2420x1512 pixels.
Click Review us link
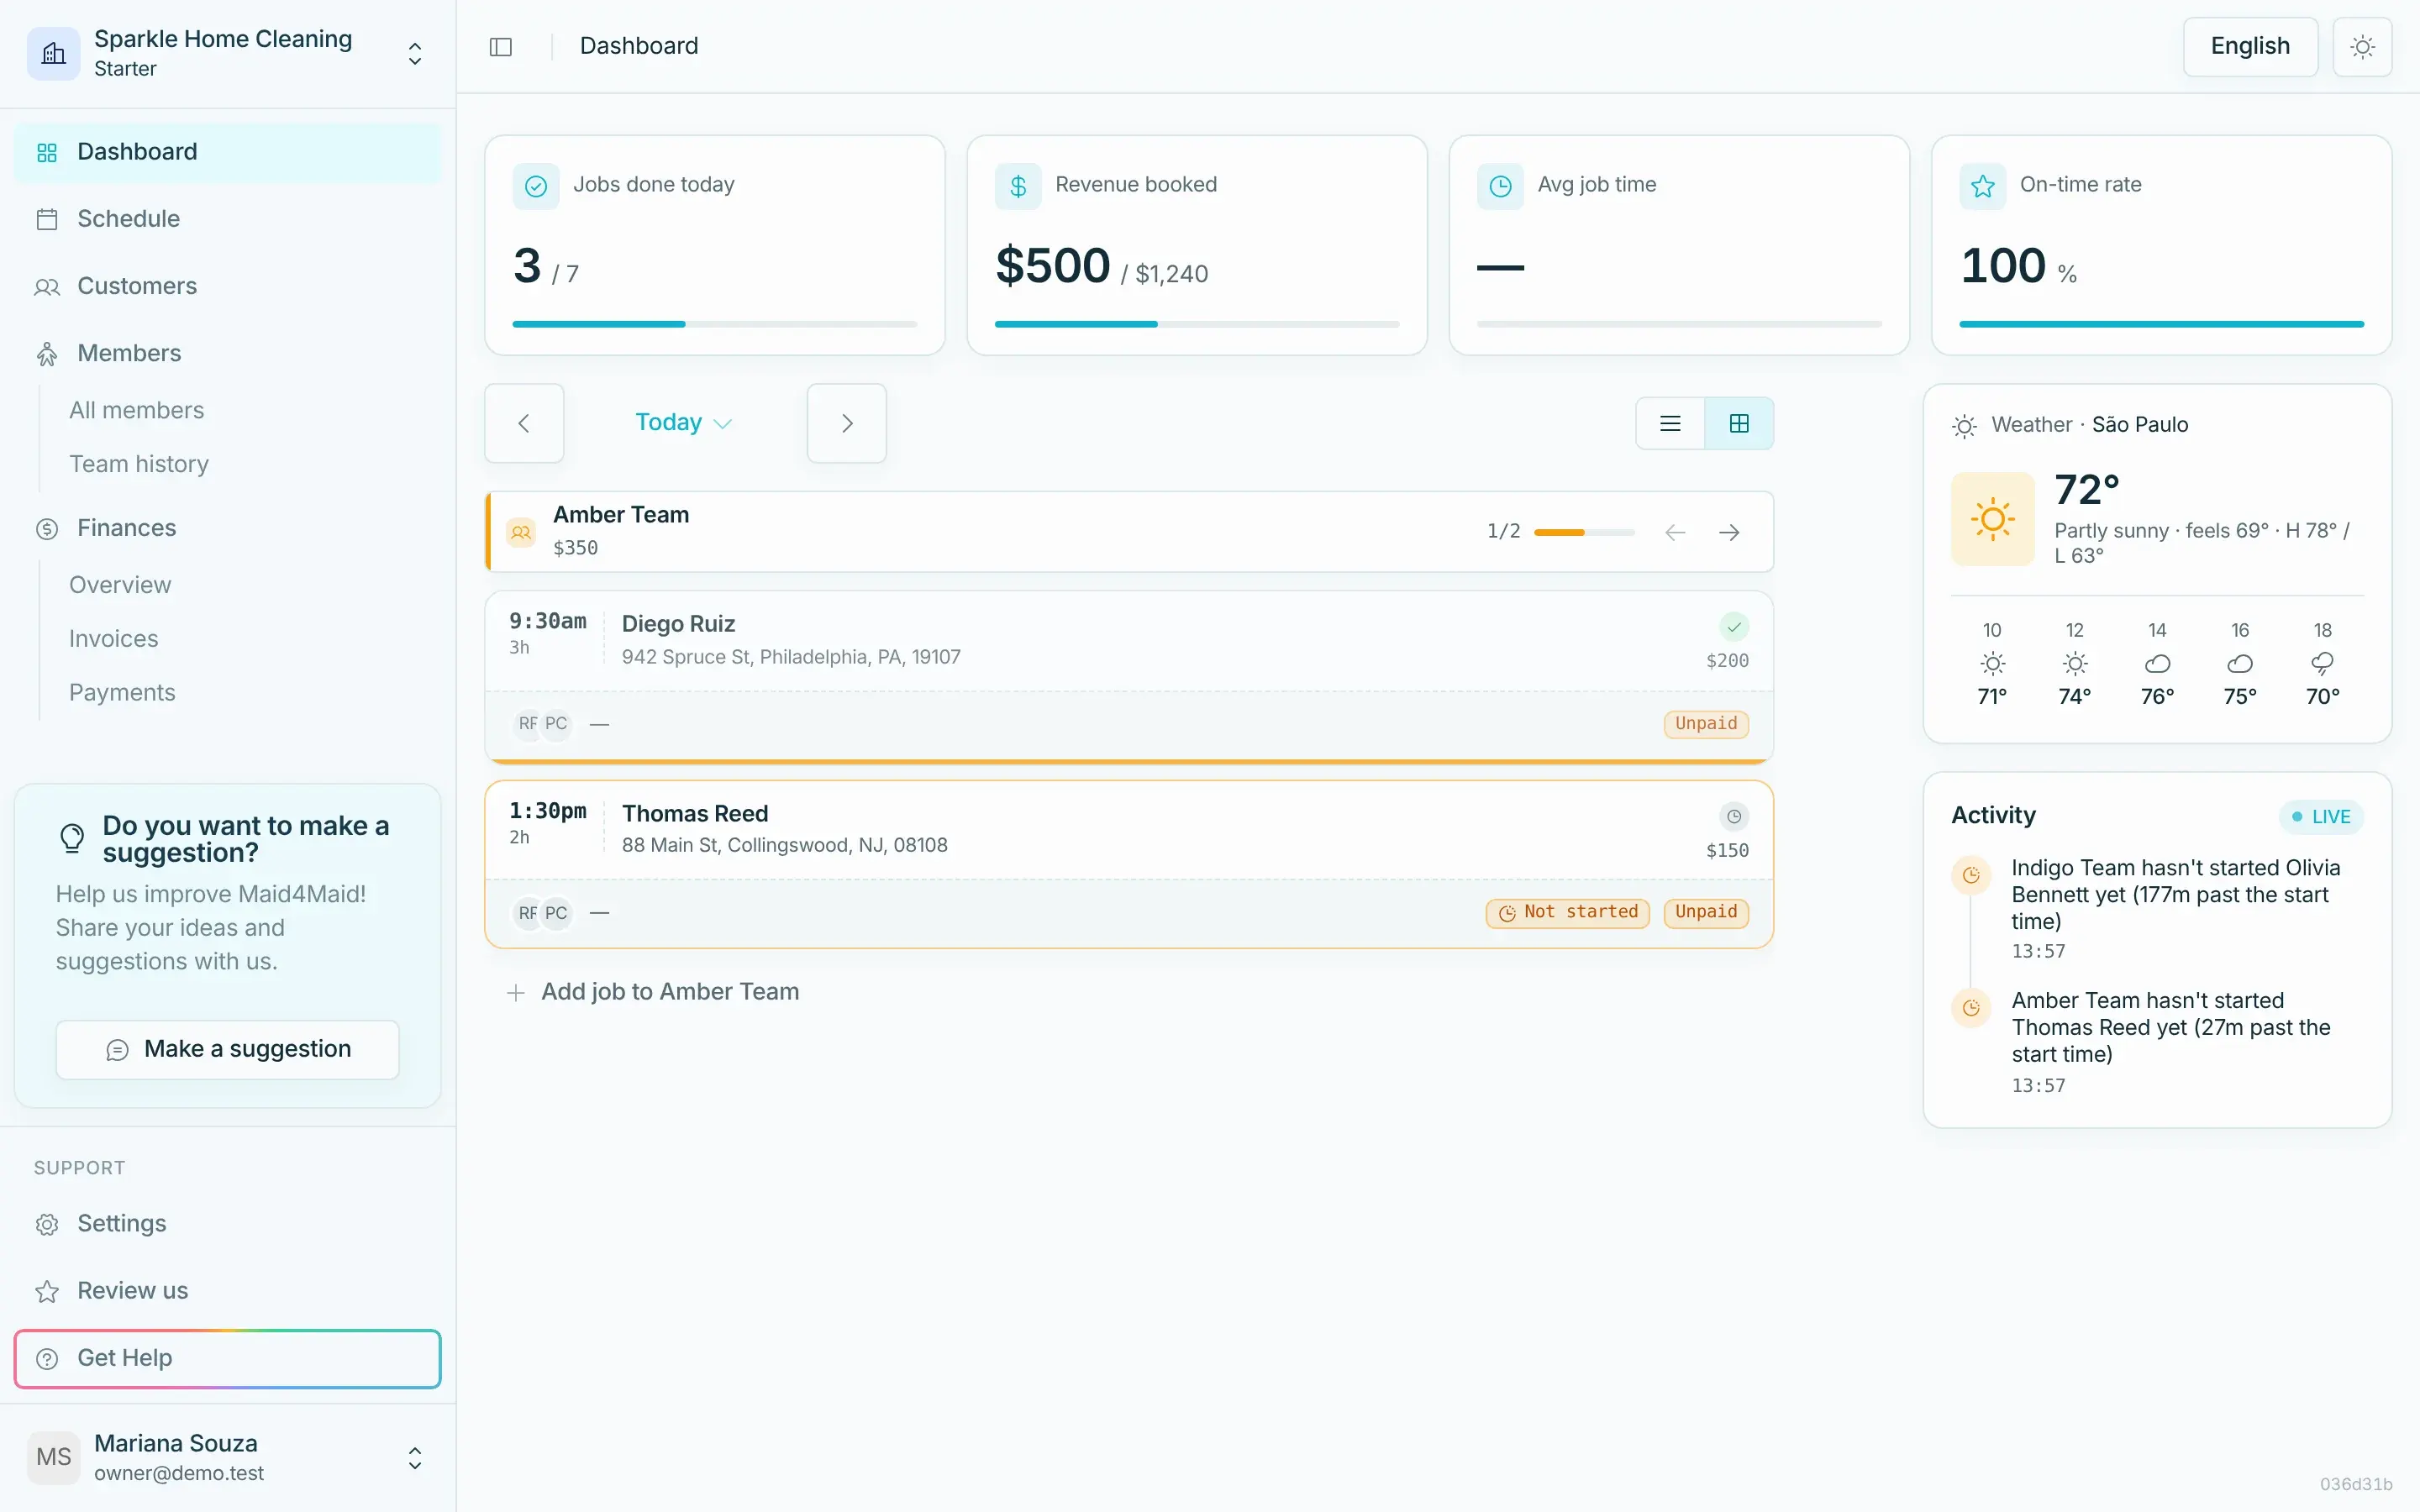[228, 1291]
